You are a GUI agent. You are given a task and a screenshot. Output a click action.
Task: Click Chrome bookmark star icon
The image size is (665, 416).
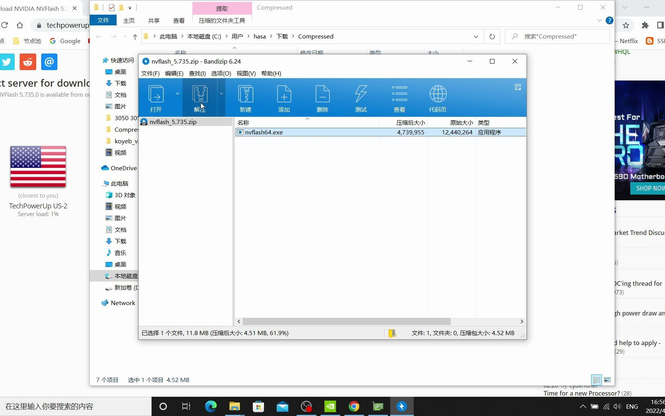pos(626,25)
